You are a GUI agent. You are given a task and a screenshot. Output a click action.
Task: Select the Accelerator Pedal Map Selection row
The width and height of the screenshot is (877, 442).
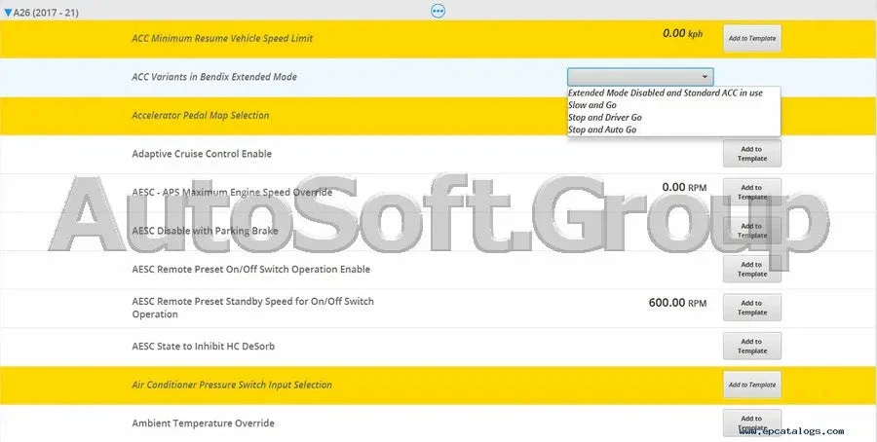438,116
